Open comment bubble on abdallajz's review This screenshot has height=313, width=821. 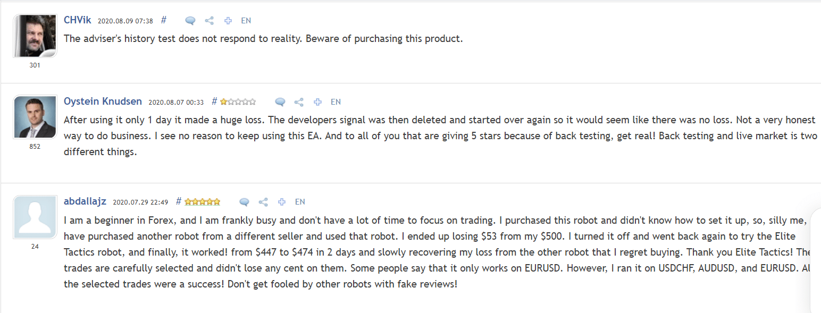coord(245,202)
